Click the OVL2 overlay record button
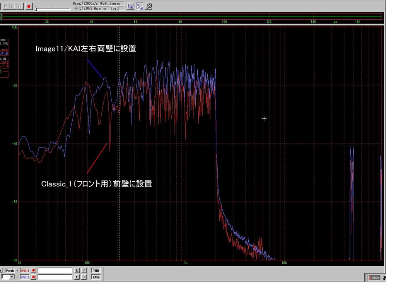The image size is (396, 292). pyautogui.click(x=34, y=277)
